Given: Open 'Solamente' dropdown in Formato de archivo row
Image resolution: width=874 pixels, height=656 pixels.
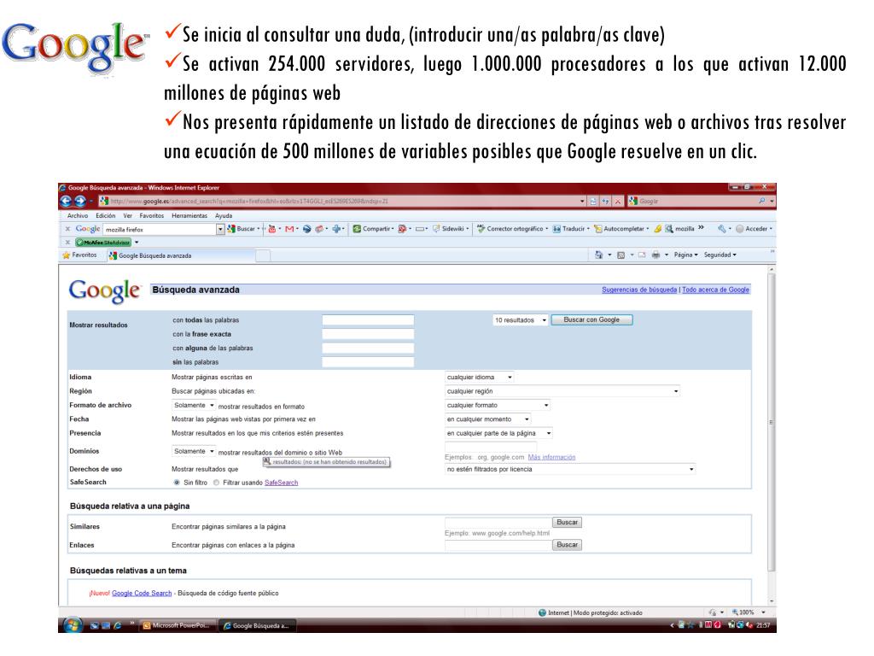Looking at the screenshot, I should tap(194, 406).
